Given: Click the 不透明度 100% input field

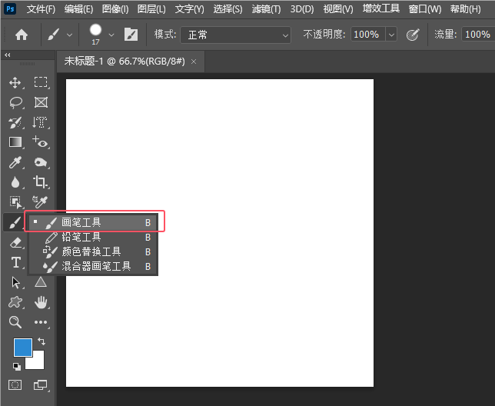Looking at the screenshot, I should pos(367,35).
